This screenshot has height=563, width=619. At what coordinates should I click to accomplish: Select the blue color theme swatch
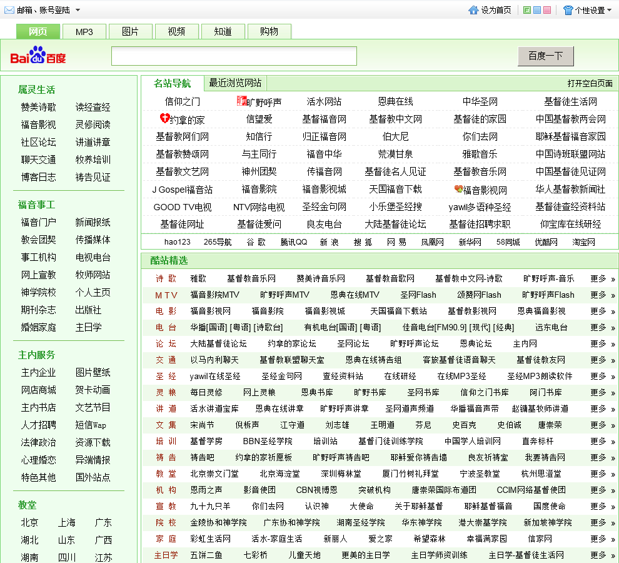[x=536, y=10]
